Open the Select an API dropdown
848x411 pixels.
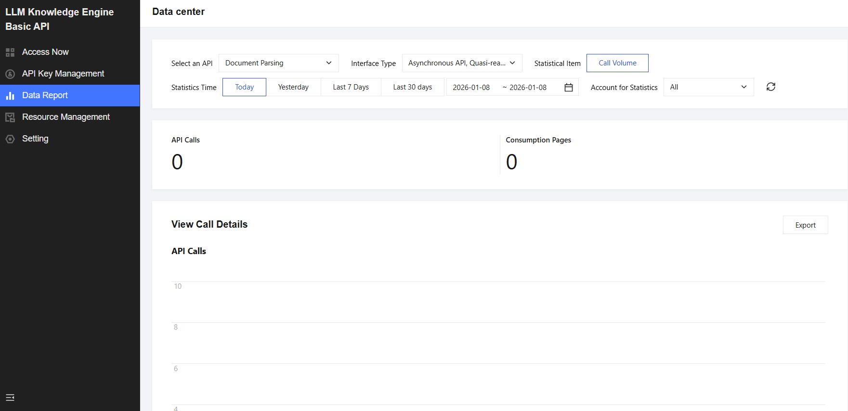tap(278, 63)
